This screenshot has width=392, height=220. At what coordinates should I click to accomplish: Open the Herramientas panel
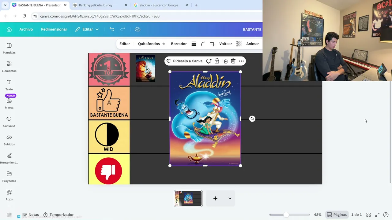pos(9,158)
